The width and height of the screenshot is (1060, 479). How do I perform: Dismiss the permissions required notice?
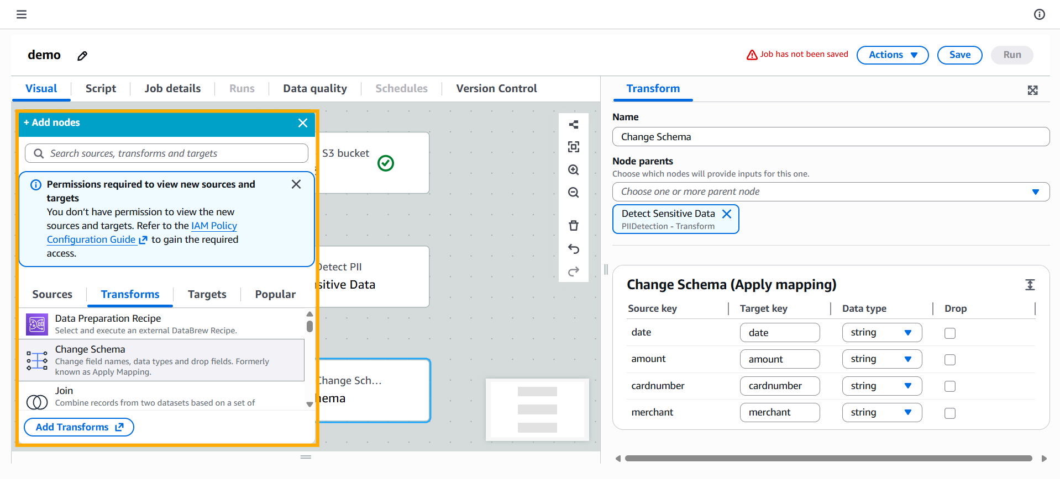pyautogui.click(x=296, y=184)
